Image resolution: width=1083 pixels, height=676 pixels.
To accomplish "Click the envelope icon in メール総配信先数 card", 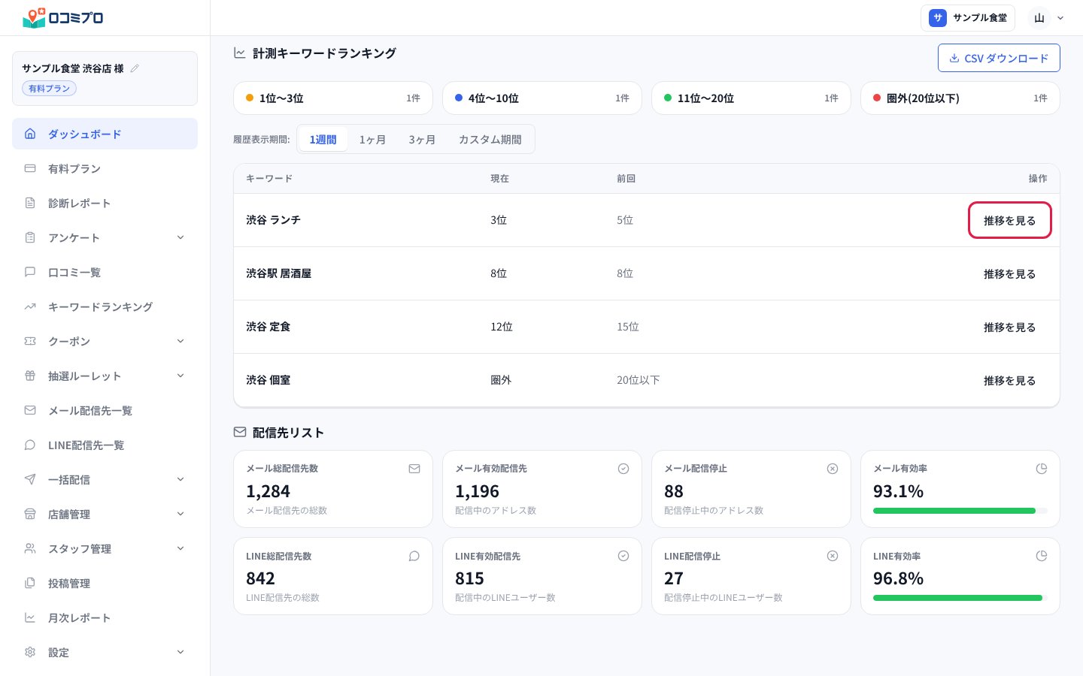I will click(414, 469).
